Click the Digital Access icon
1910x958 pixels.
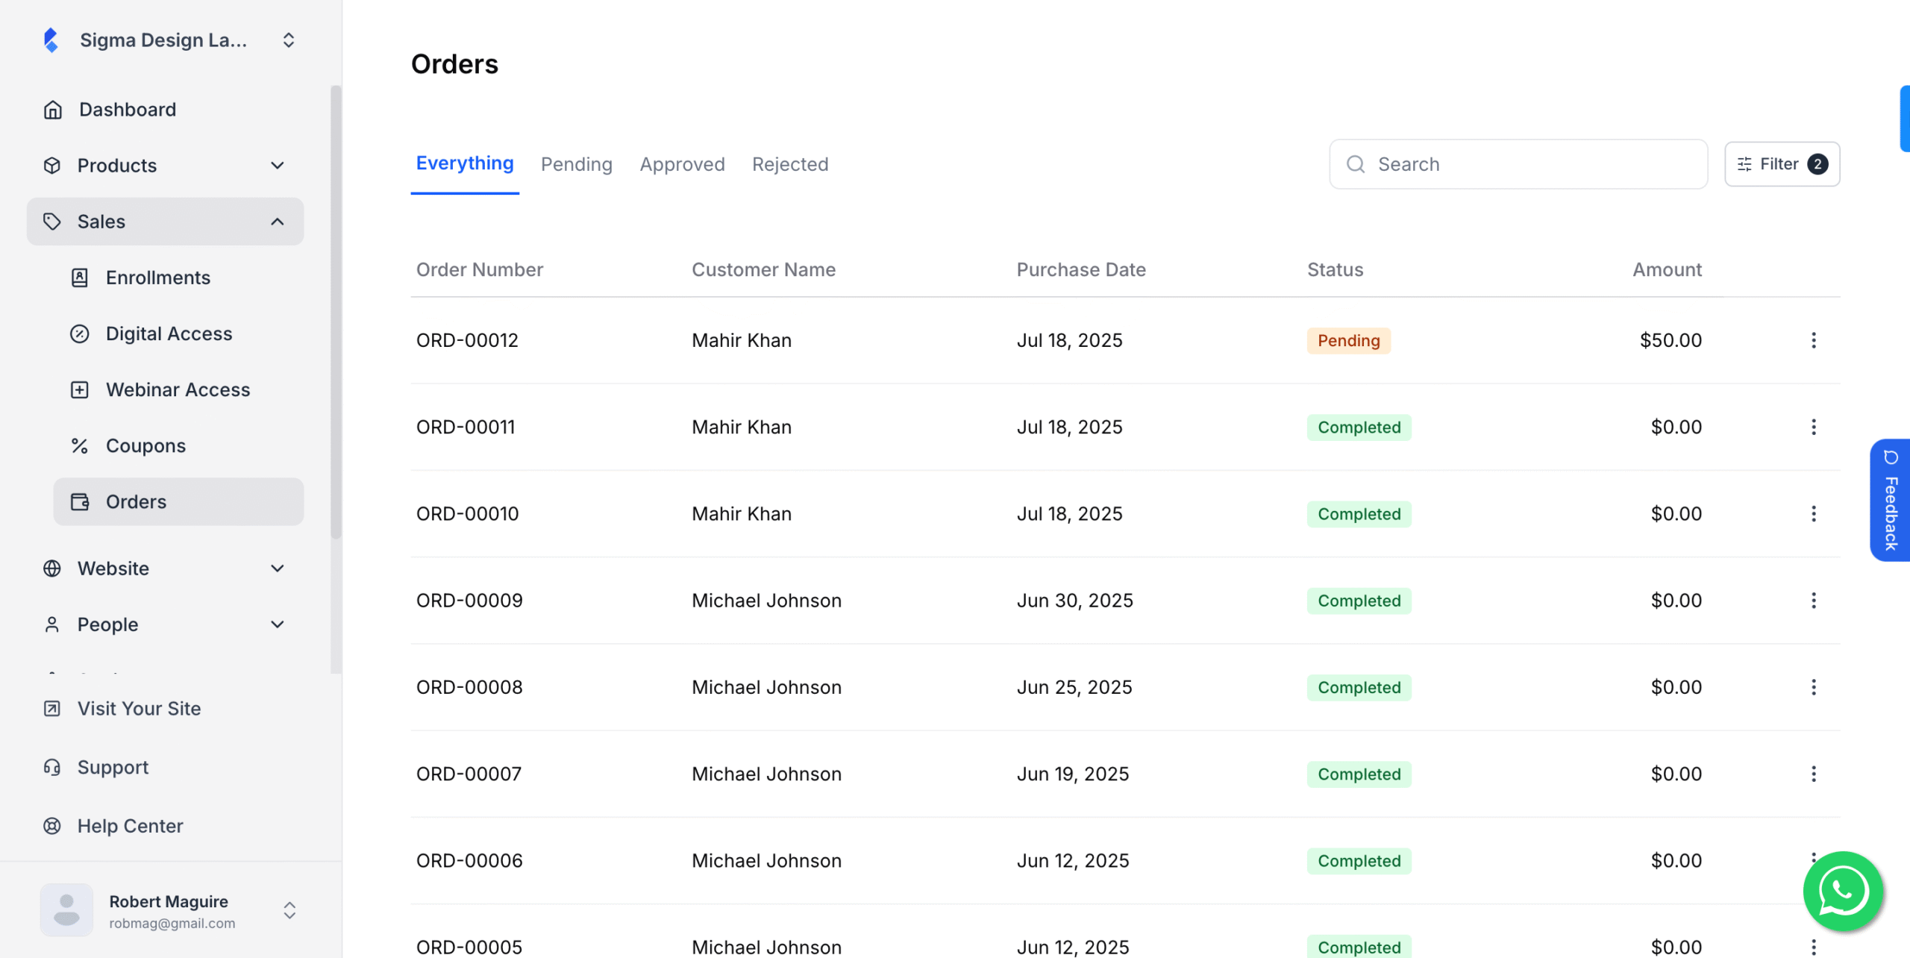click(80, 334)
